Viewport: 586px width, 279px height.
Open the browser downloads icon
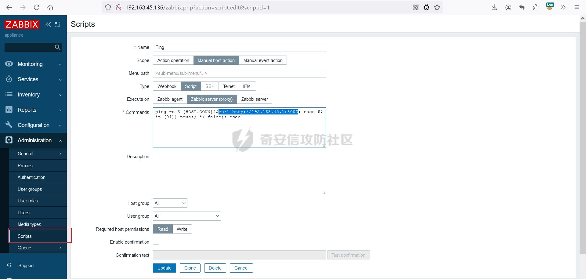pyautogui.click(x=494, y=7)
